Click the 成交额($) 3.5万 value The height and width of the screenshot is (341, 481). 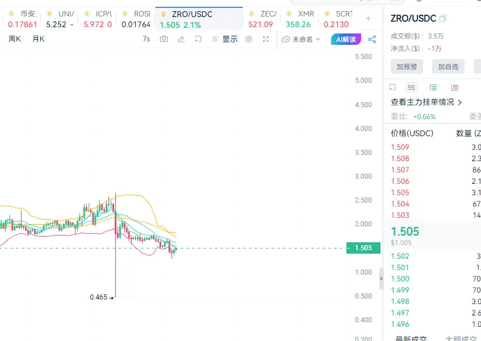[436, 36]
